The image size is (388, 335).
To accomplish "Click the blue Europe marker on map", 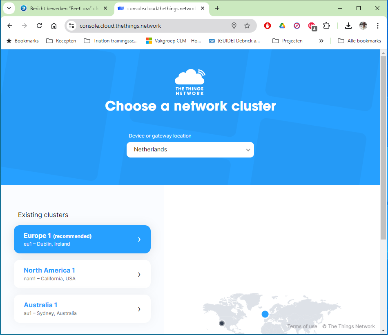I will [265, 314].
